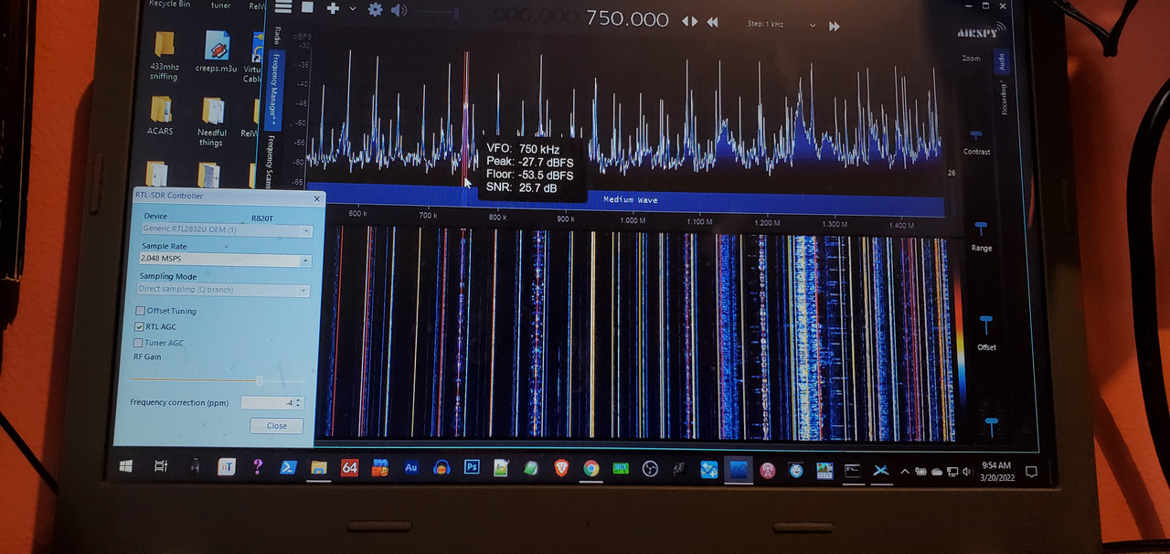Open Adobe Audition from the taskbar
1170x554 pixels.
tap(411, 468)
